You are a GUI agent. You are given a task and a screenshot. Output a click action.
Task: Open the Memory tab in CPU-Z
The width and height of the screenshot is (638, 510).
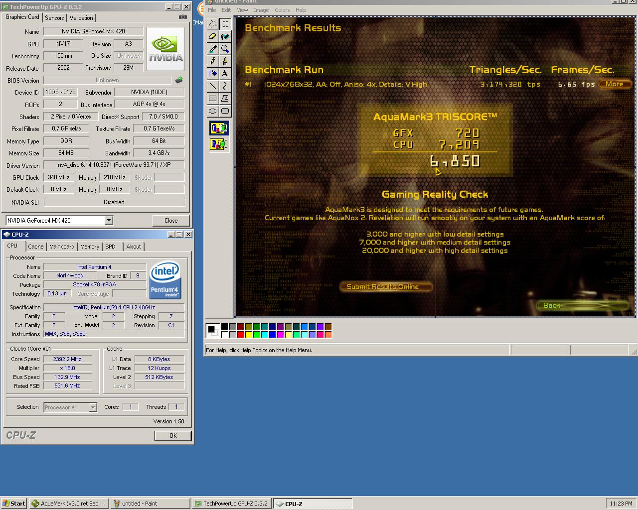pyautogui.click(x=90, y=247)
